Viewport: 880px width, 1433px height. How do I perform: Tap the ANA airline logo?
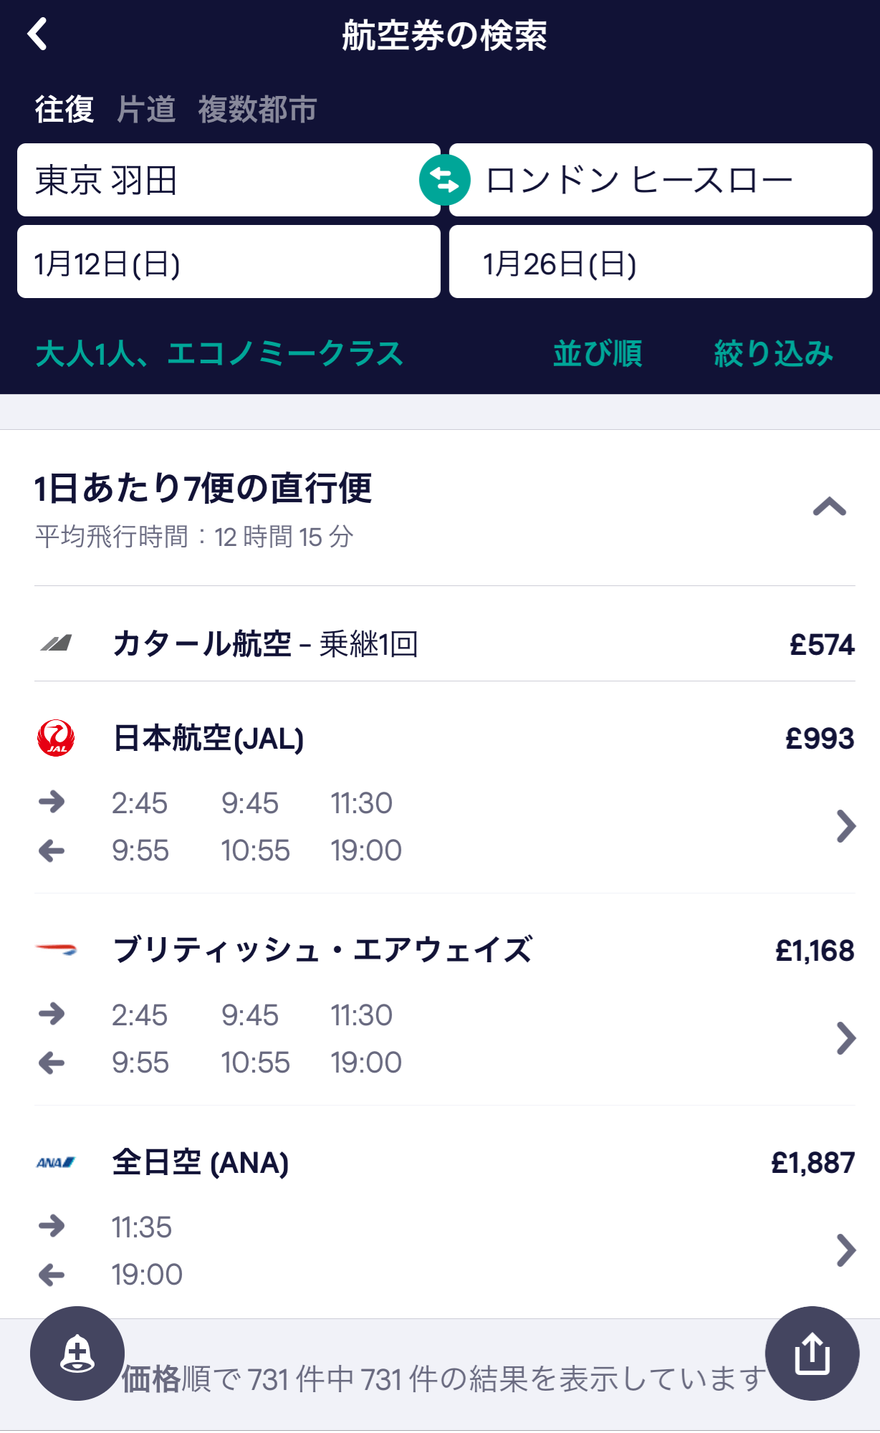point(56,1163)
